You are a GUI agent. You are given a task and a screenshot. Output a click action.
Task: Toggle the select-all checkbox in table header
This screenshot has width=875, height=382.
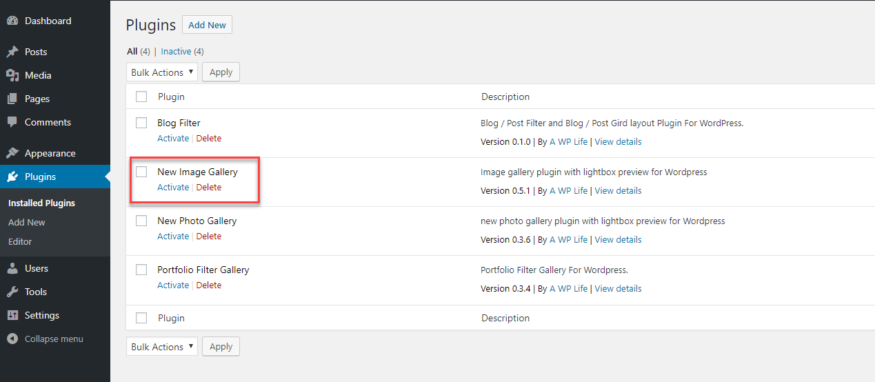[141, 97]
